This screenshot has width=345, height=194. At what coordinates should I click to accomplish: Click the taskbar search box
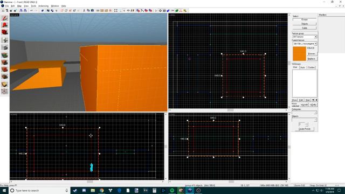coord(39,190)
